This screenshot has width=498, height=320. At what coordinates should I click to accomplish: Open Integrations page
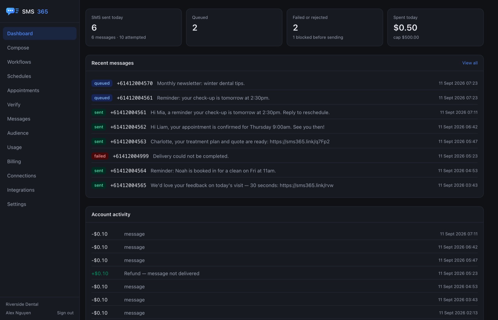pos(40,190)
